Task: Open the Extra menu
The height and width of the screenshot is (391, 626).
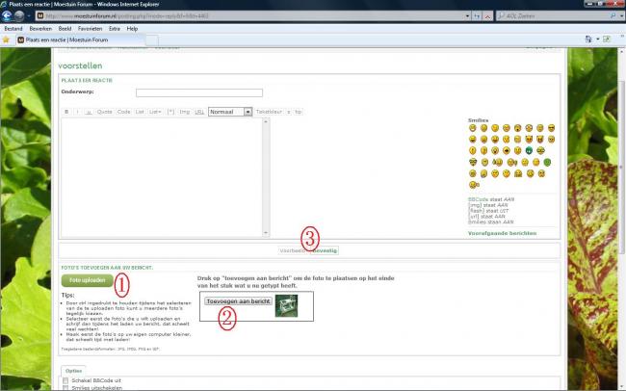Action: tap(115, 29)
